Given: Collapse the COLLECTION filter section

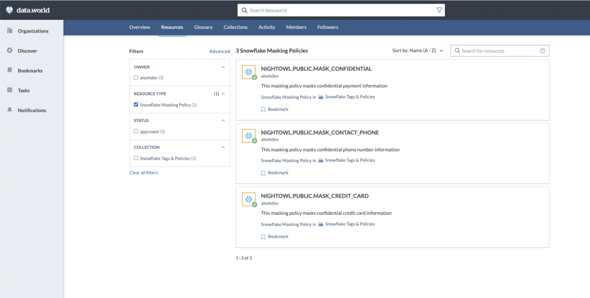Looking at the screenshot, I should [223, 147].
